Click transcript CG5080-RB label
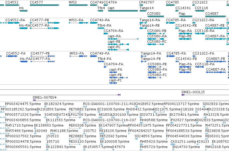This screenshot has height=151, width=229. point(157,31)
